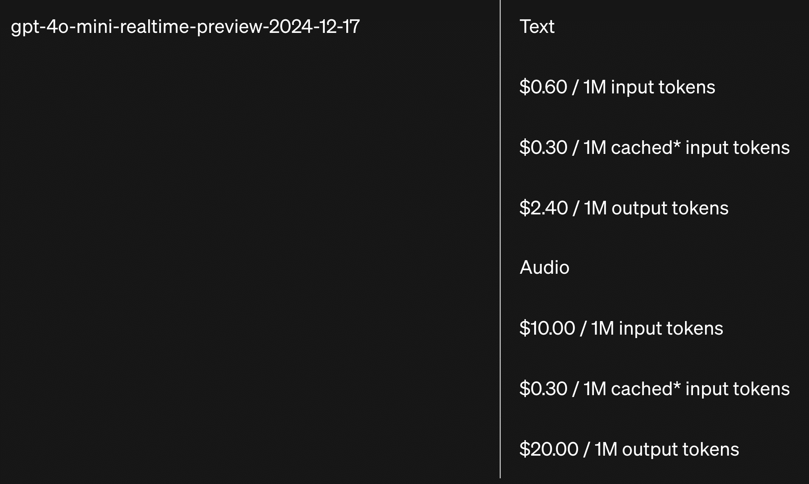Click the vertical divider between the columns
Image resolution: width=809 pixels, height=484 pixels.
[x=500, y=242]
